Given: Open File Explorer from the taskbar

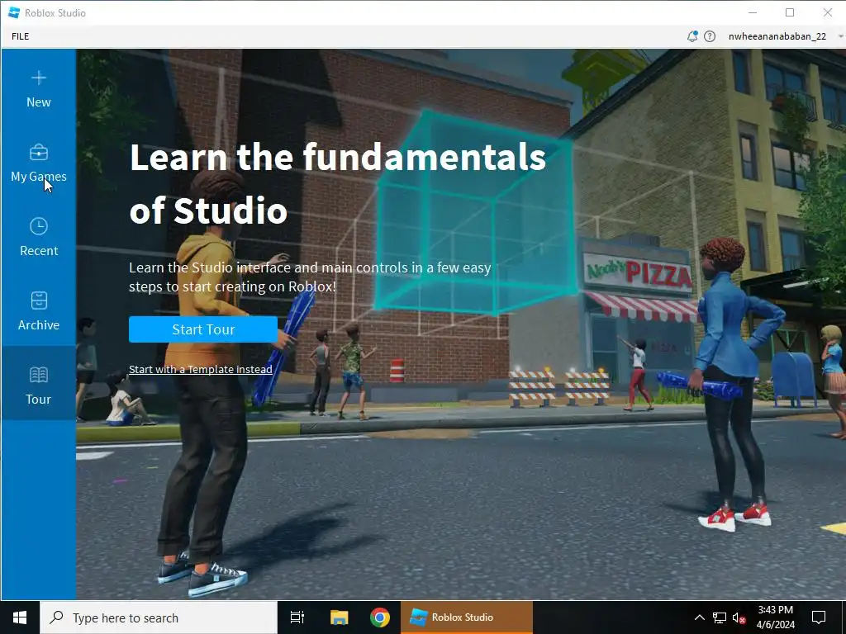Looking at the screenshot, I should (x=339, y=617).
